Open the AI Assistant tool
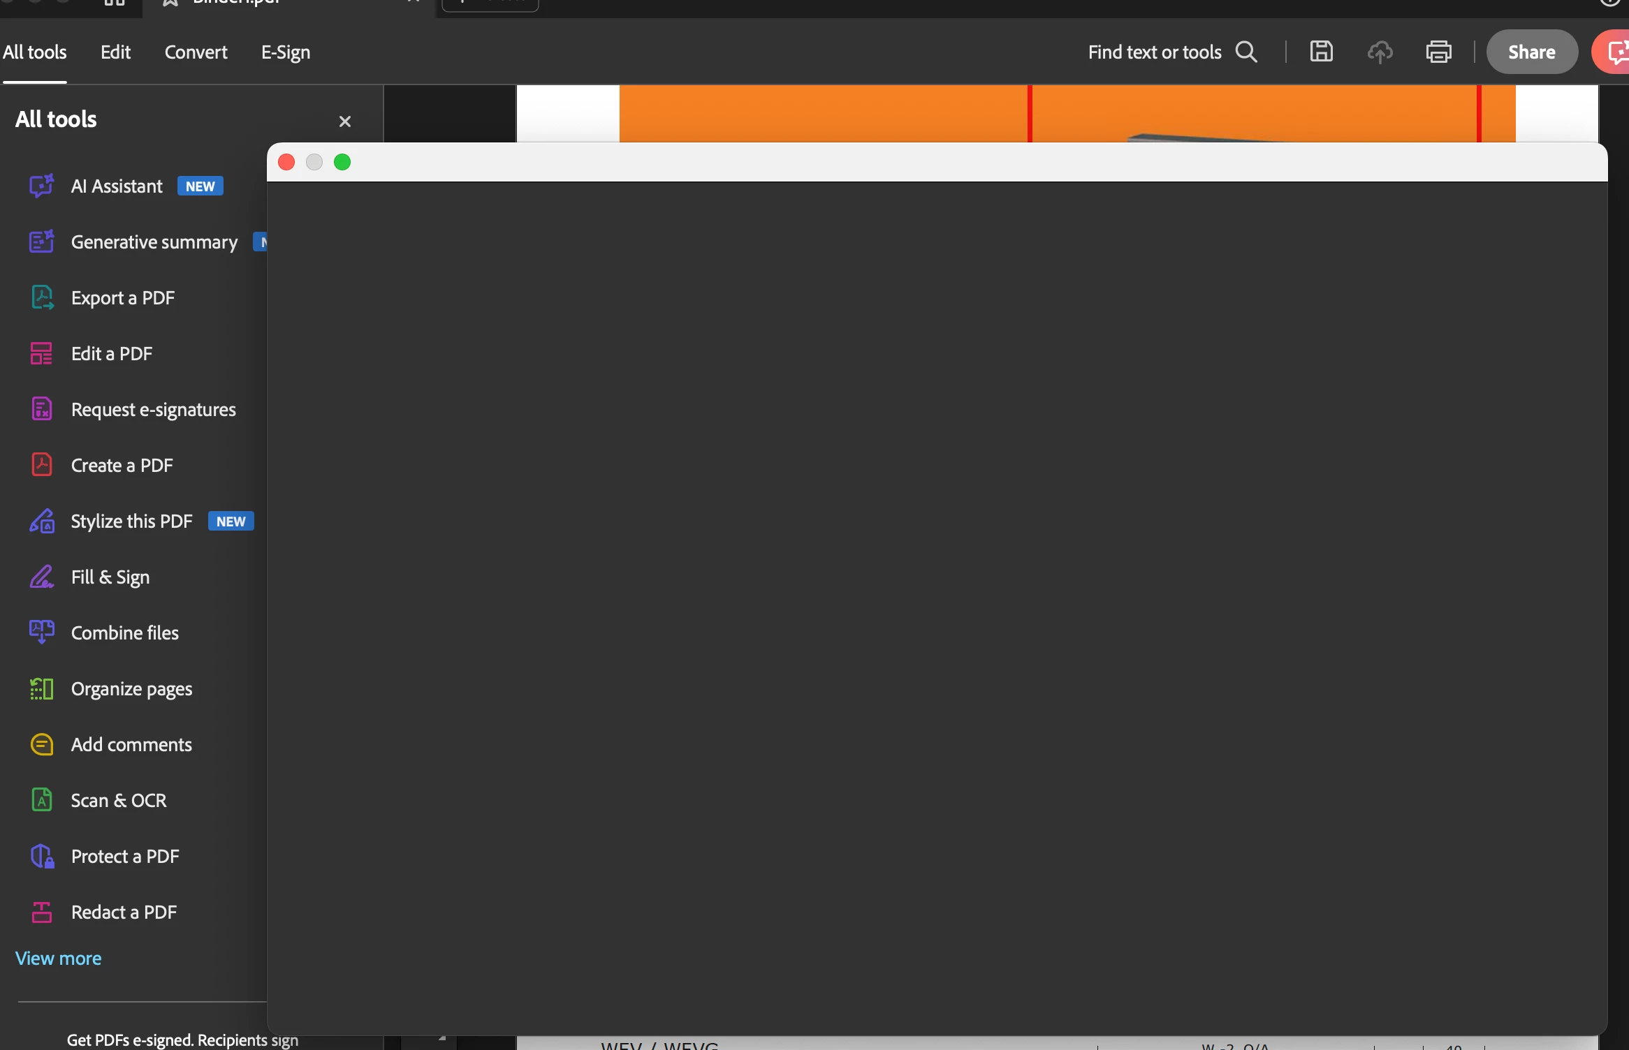 click(x=117, y=186)
